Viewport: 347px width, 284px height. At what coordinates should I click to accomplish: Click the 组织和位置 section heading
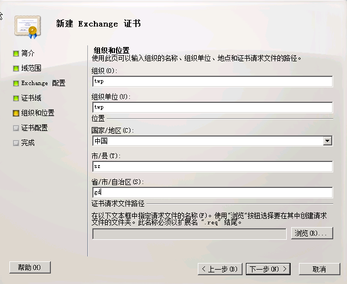coord(112,50)
